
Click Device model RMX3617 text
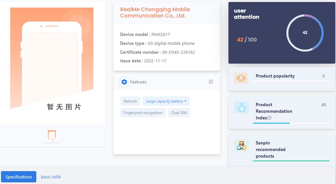[x=145, y=35]
